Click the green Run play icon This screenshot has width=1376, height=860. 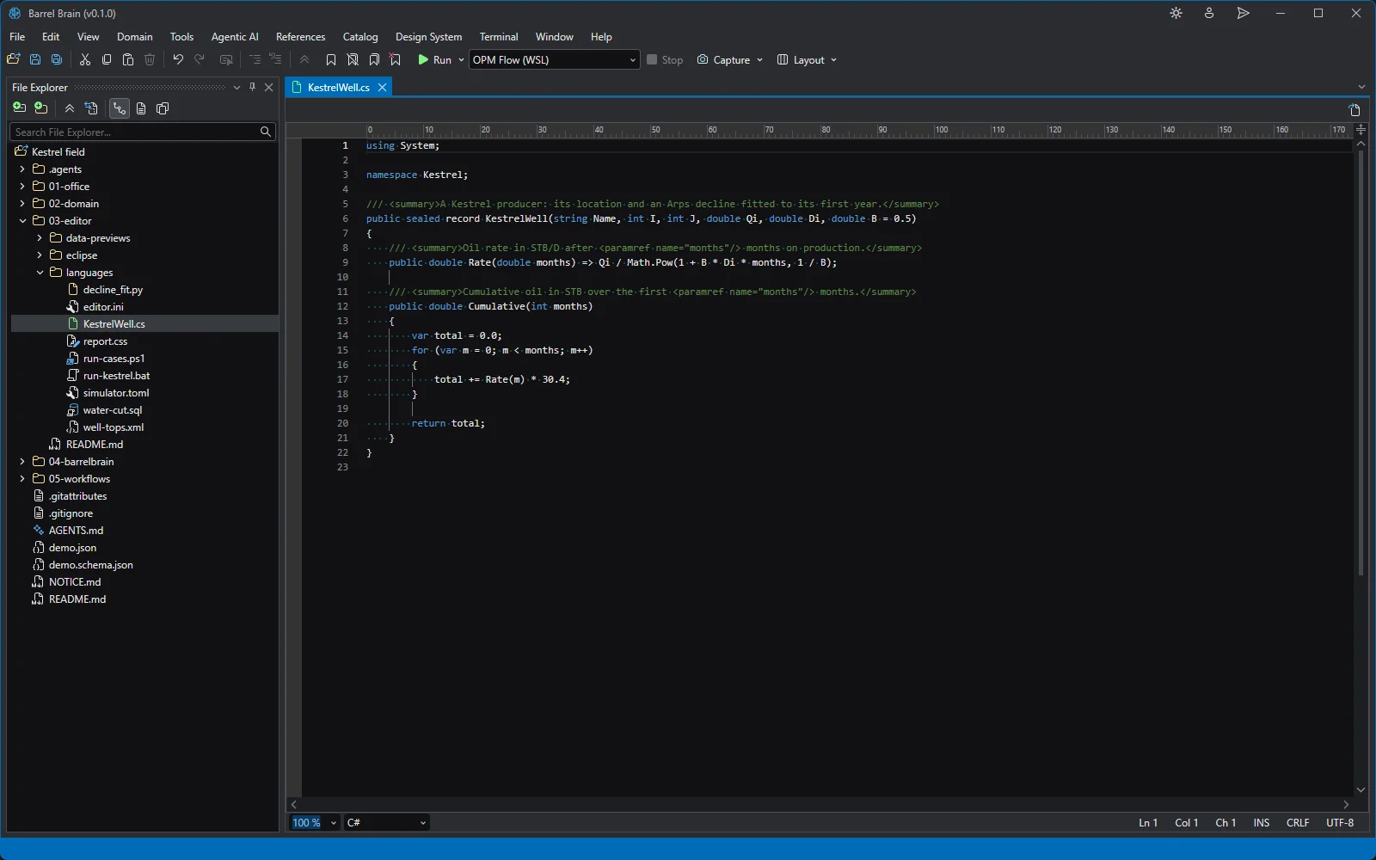pos(423,59)
